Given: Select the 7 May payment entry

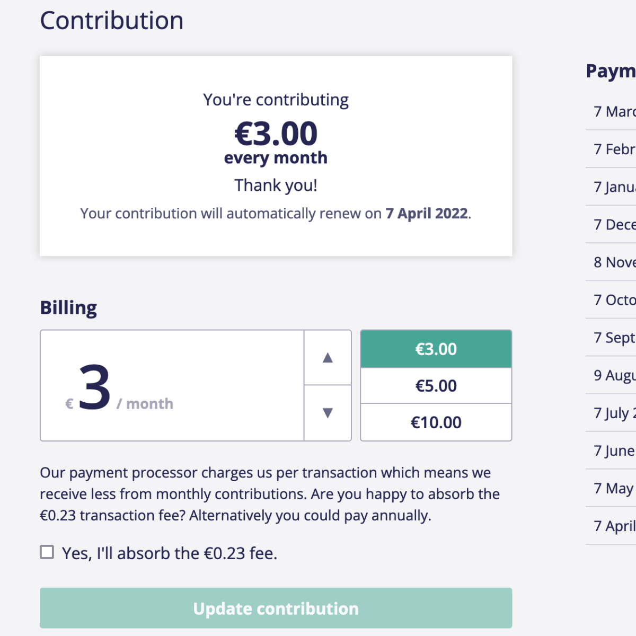Looking at the screenshot, I should (614, 488).
